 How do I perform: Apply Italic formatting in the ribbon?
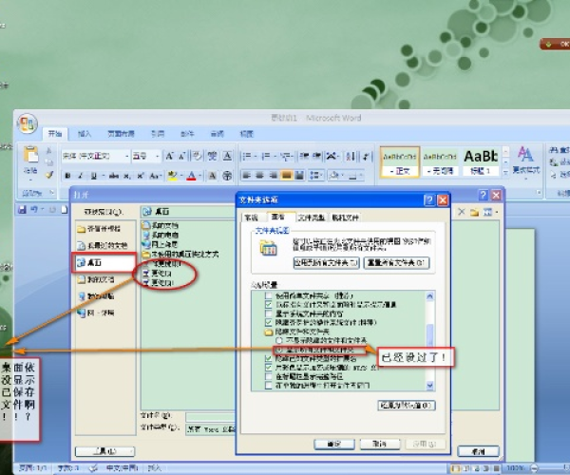[81, 176]
